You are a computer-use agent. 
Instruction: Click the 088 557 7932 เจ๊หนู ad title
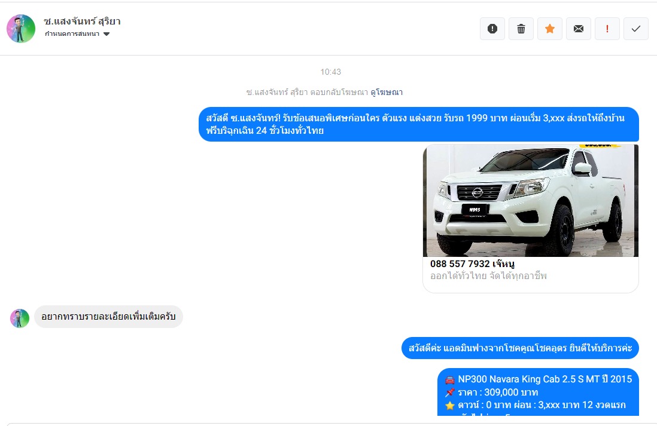coord(472,264)
